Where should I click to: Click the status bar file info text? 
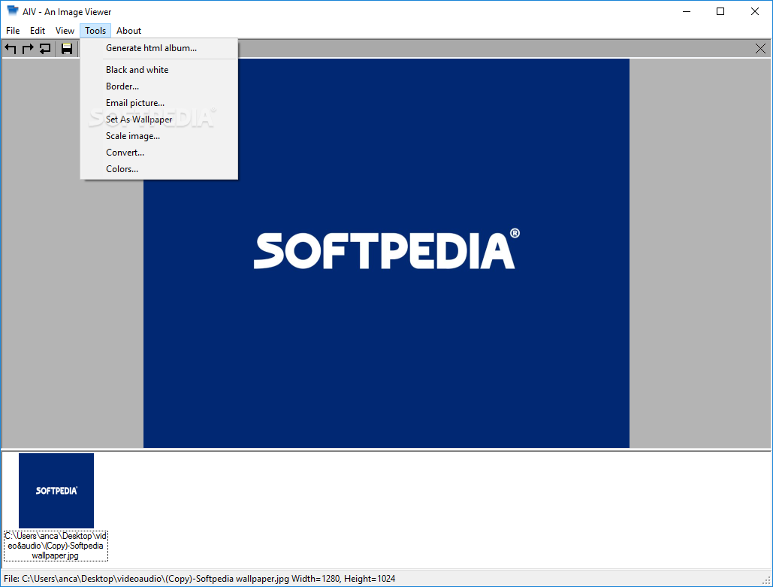[199, 578]
